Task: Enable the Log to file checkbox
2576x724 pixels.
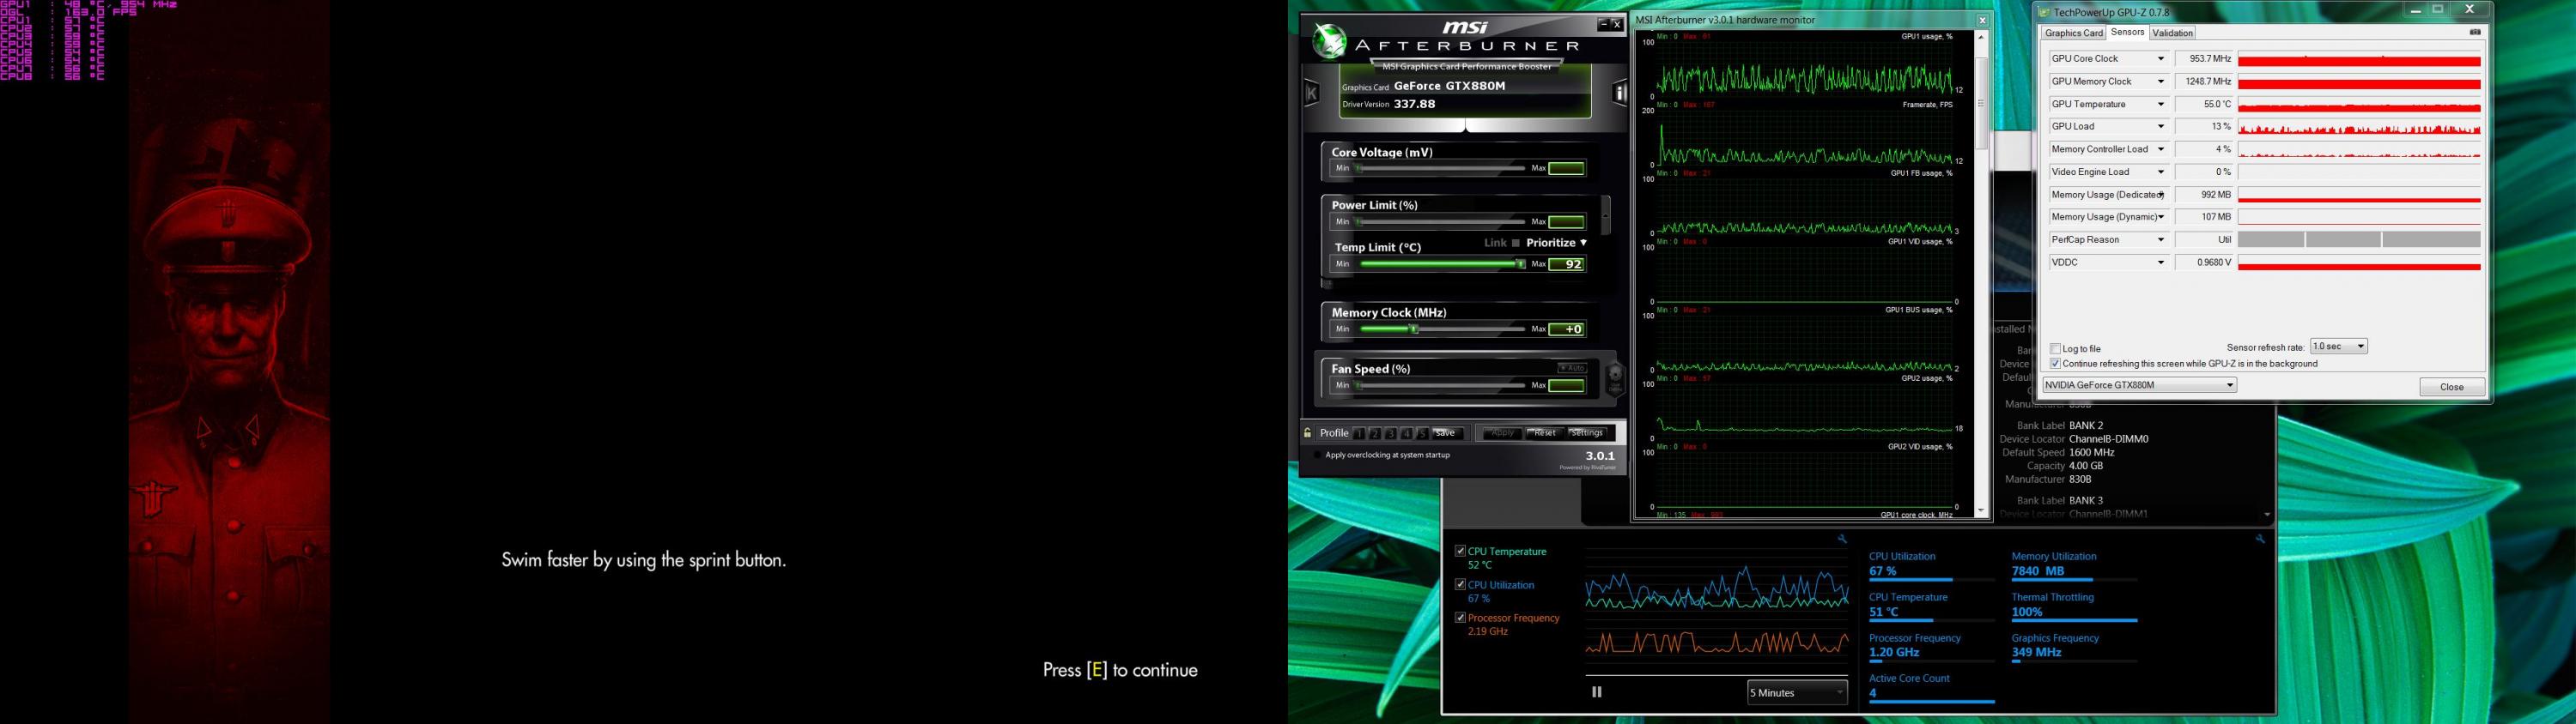Action: click(x=2055, y=348)
